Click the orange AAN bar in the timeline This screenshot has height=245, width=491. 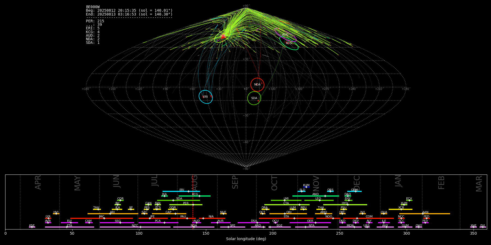click(x=425, y=214)
